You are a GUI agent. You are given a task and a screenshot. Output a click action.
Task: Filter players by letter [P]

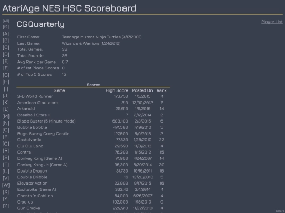[x=6, y=137]
